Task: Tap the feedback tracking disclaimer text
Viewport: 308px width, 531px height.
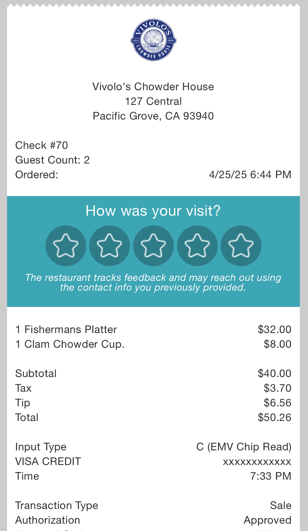Action: 153,282
